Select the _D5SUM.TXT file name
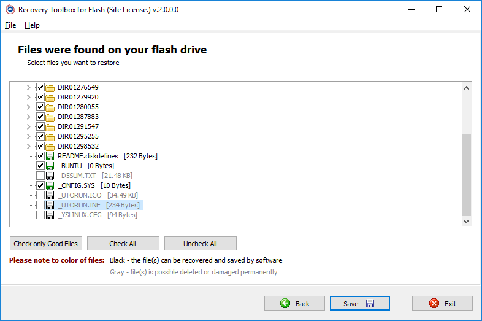The image size is (482, 321). (77, 176)
